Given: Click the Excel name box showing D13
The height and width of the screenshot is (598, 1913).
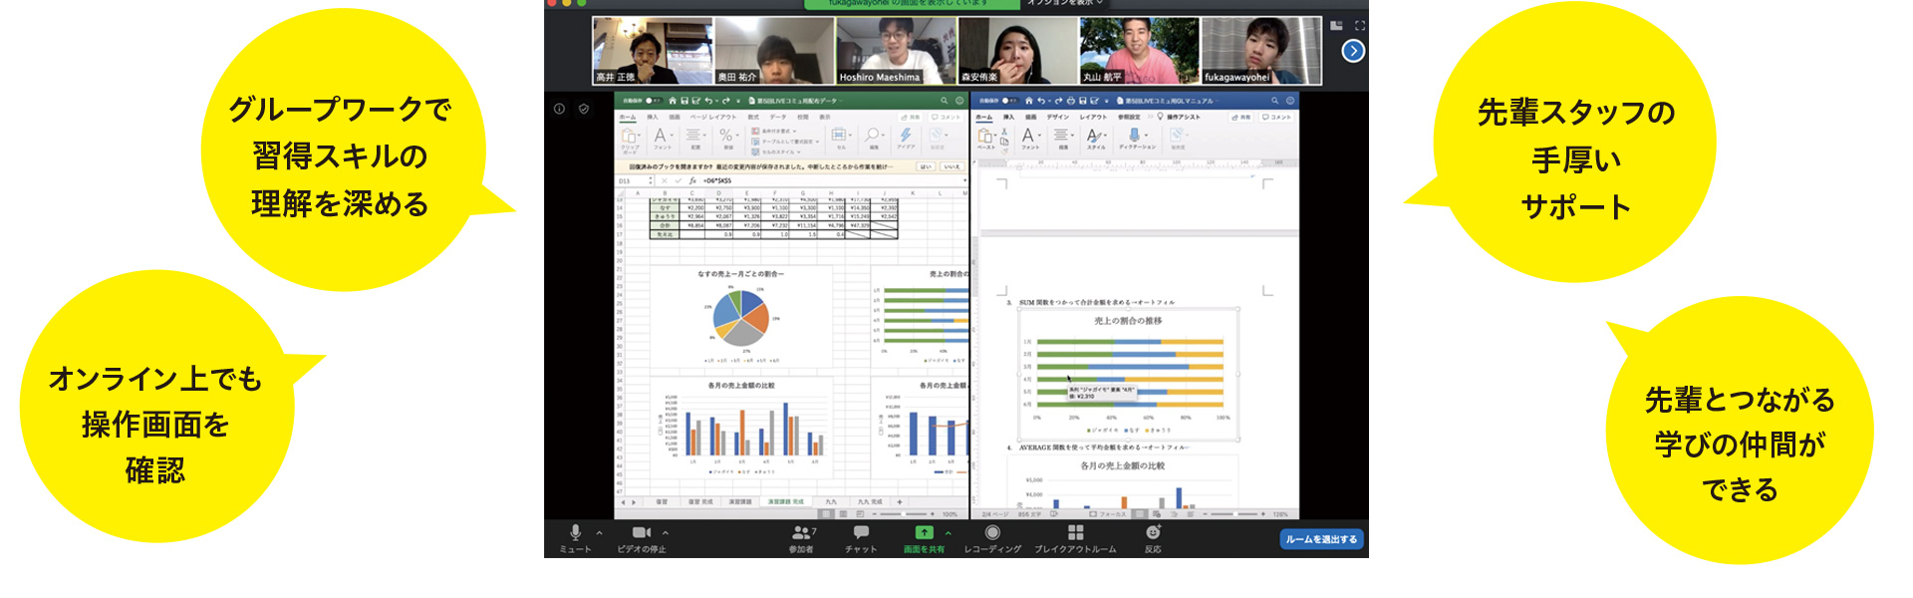Looking at the screenshot, I should (634, 181).
